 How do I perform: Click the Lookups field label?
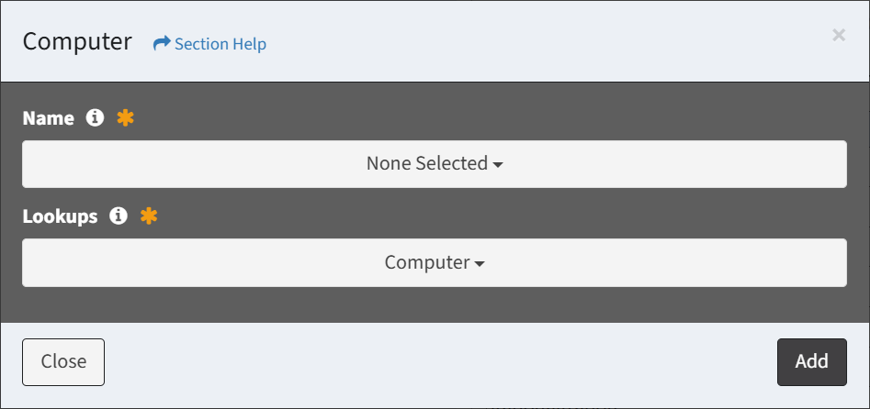(x=60, y=216)
